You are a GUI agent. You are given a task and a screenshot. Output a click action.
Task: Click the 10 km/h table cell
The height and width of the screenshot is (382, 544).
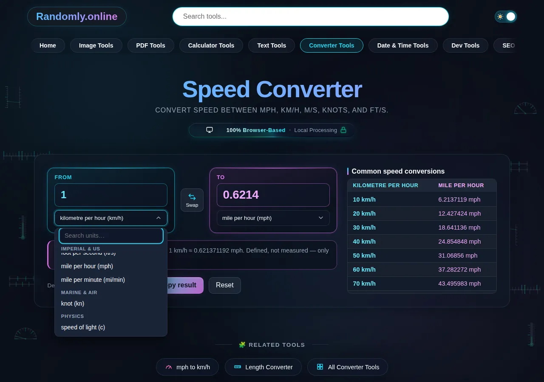click(x=364, y=199)
